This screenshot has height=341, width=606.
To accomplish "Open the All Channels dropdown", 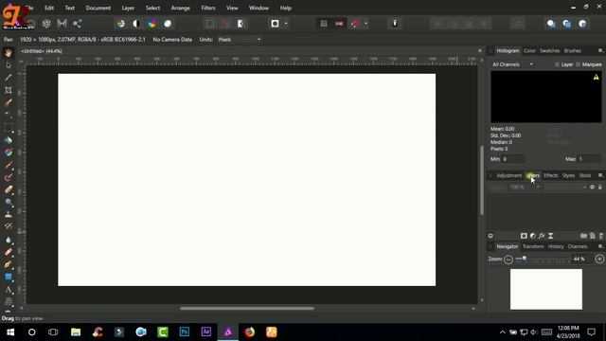I will [513, 64].
